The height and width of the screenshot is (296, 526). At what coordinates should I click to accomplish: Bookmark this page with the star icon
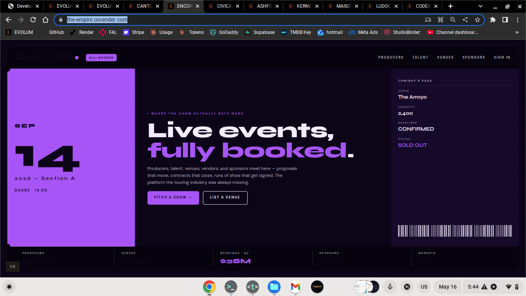pyautogui.click(x=477, y=20)
